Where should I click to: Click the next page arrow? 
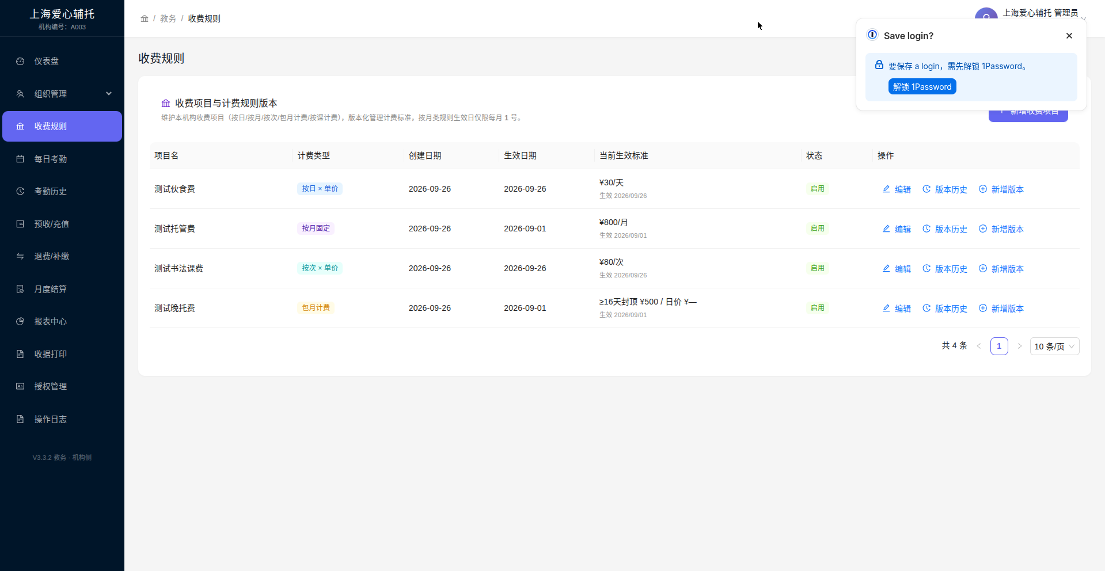click(x=1019, y=346)
